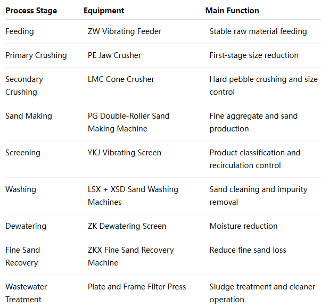Select LSX + XSD Sand Washing Machines cell

pos(133,196)
